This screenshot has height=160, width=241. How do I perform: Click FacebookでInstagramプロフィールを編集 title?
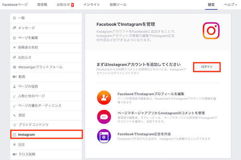pyautogui.click(x=151, y=94)
